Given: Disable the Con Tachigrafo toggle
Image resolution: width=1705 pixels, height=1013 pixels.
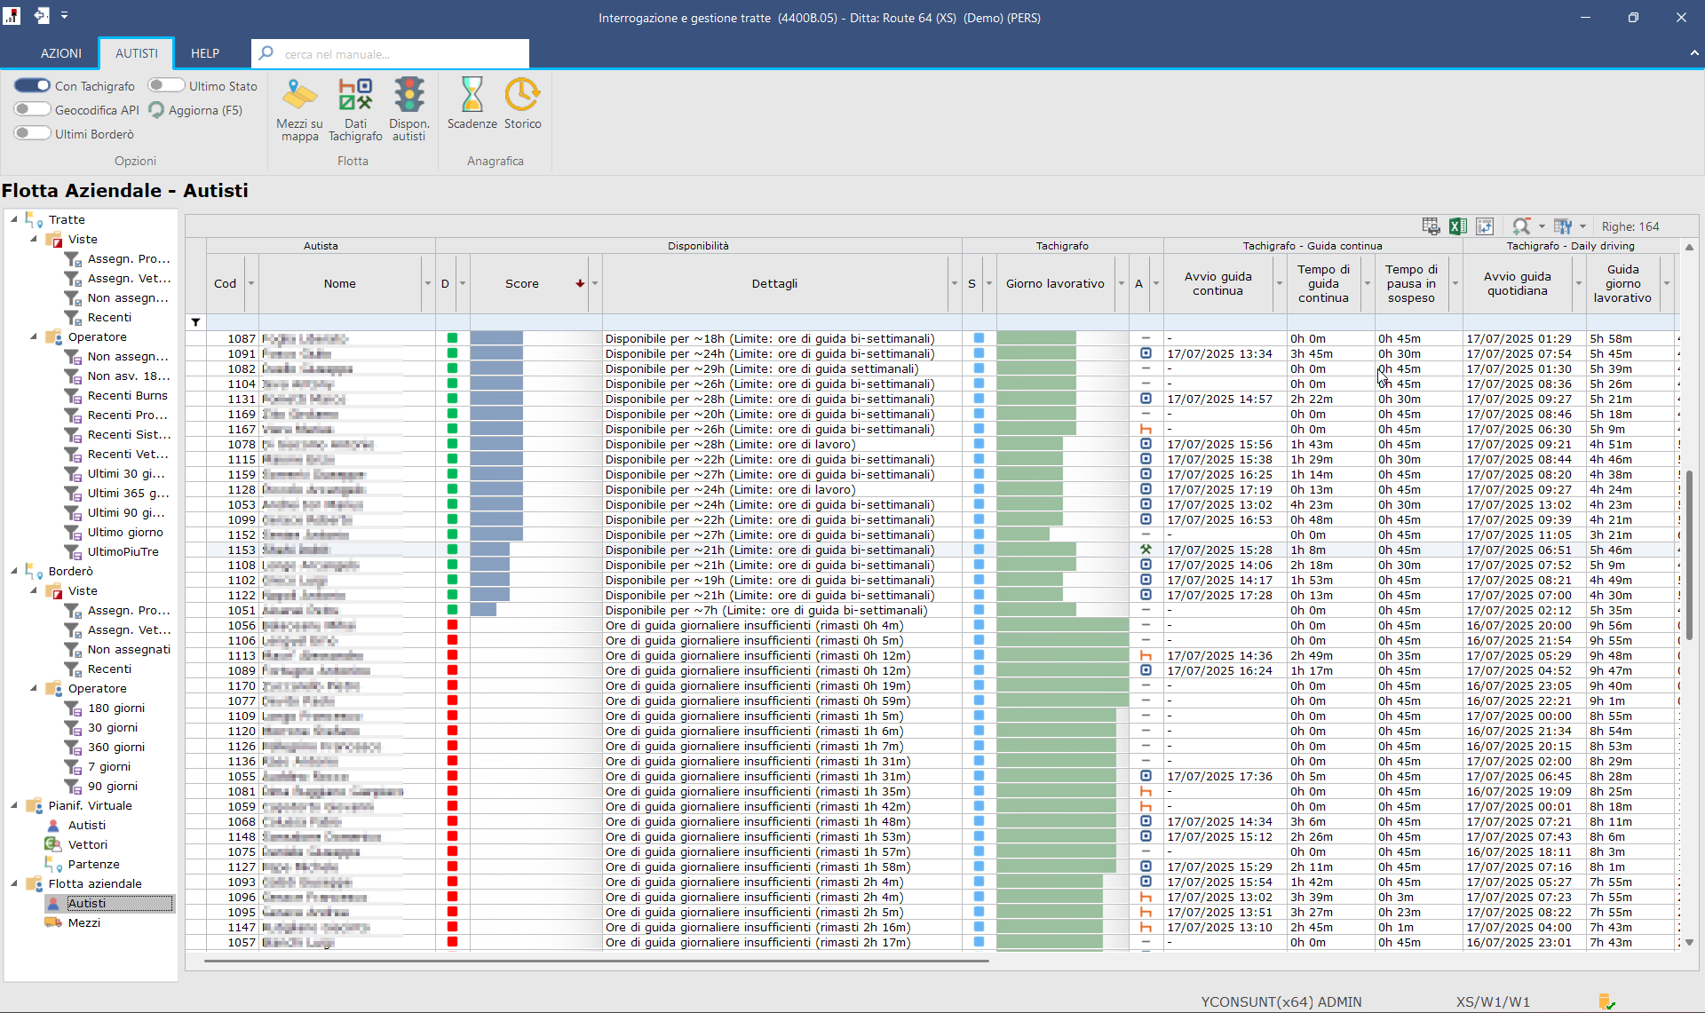Looking at the screenshot, I should pyautogui.click(x=32, y=85).
